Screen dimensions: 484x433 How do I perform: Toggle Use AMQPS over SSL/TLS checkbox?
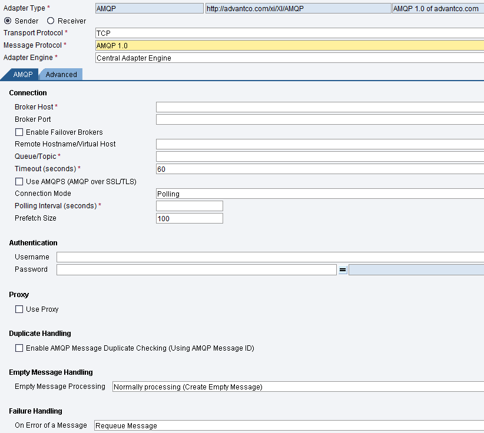click(19, 181)
